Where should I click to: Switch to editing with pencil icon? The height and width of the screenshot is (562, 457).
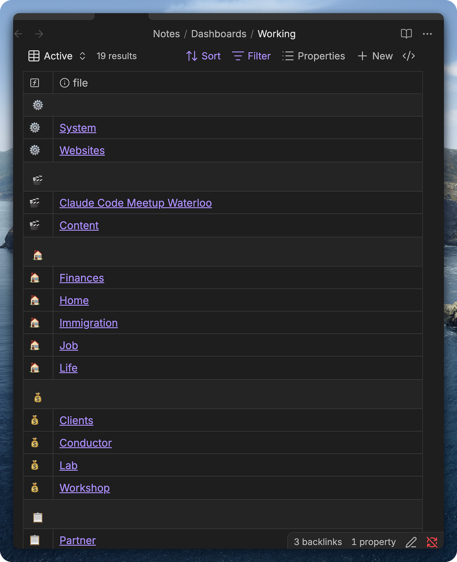pyautogui.click(x=411, y=542)
